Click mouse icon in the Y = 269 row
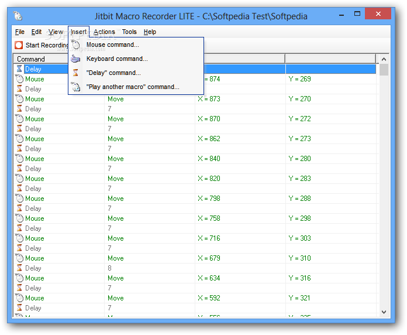The width and height of the screenshot is (407, 335). click(x=19, y=78)
